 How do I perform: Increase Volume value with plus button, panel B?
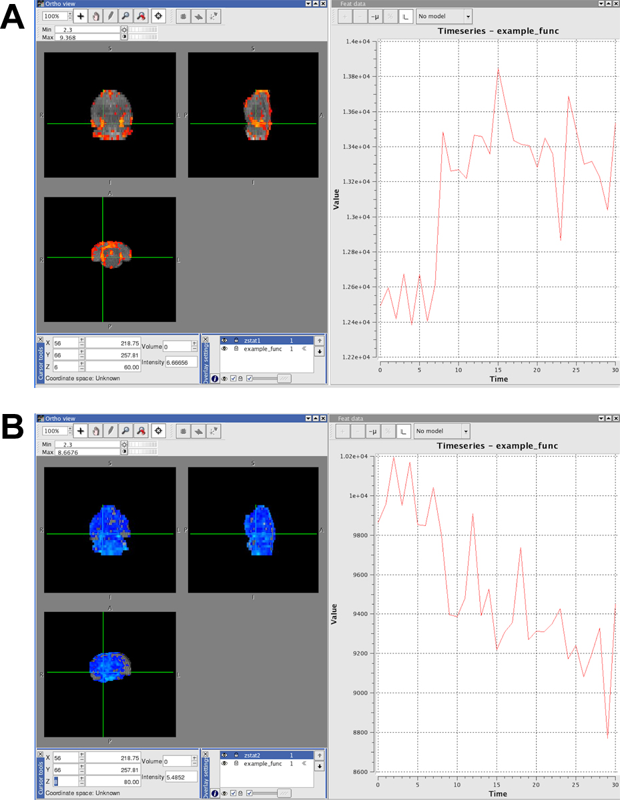coord(194,759)
